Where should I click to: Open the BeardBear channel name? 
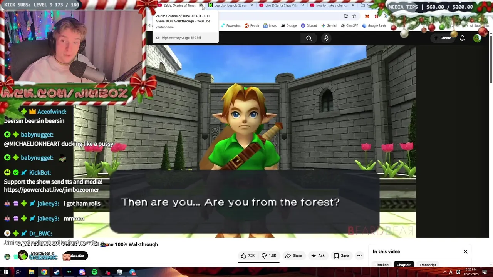pos(41,253)
